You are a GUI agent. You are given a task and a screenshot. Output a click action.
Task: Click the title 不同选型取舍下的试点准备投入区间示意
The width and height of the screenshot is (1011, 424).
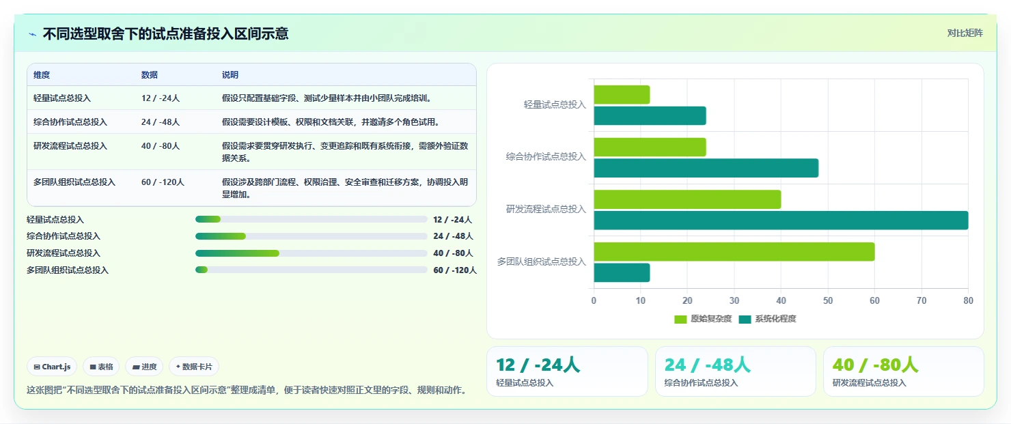(x=165, y=33)
